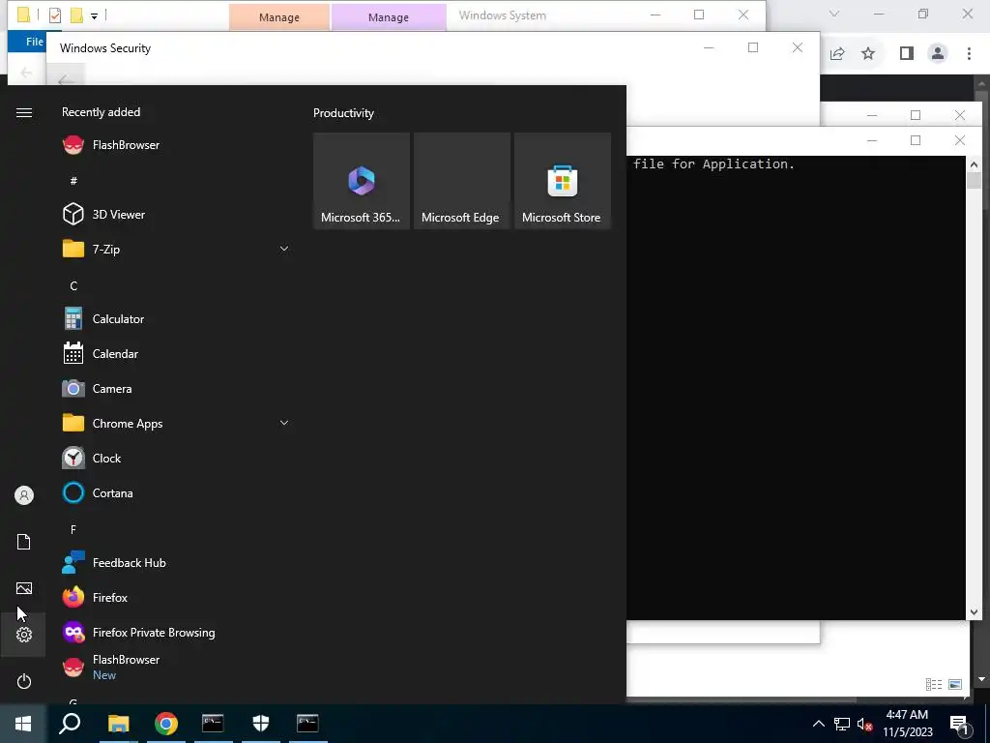Toggle Chrome's side panel icon
The width and height of the screenshot is (990, 743).
point(907,54)
